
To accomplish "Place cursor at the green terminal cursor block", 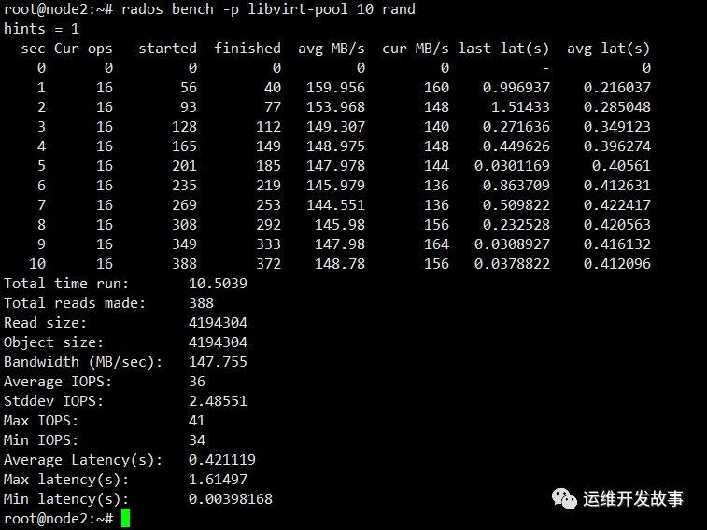I will [125, 518].
